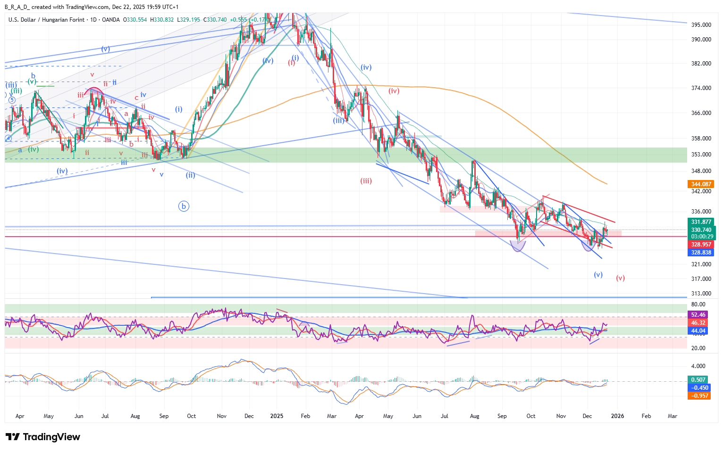
Task: Click the blue 328.838 price tag
Action: pos(701,253)
